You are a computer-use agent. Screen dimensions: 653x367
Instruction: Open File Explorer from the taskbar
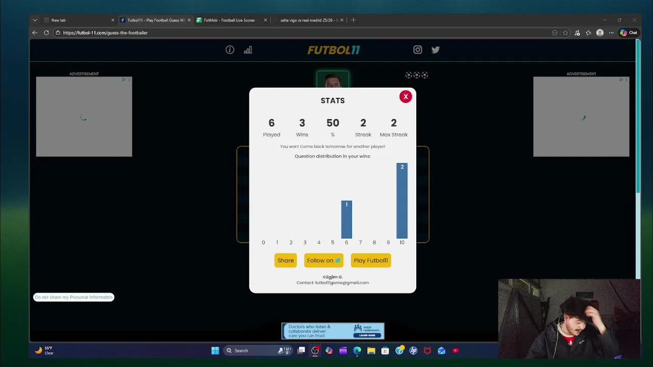(371, 351)
